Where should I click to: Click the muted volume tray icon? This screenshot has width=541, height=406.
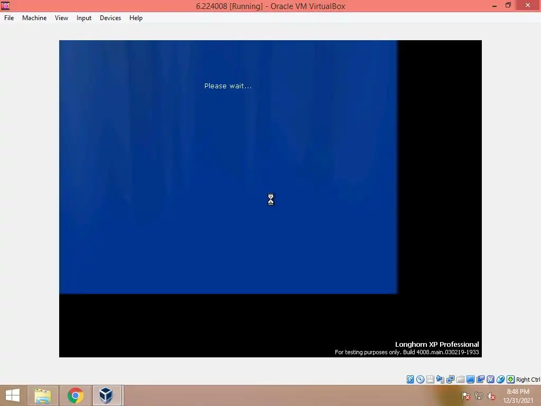point(491,396)
